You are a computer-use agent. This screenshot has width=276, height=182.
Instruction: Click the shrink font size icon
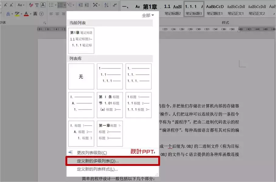(x=11, y=5)
